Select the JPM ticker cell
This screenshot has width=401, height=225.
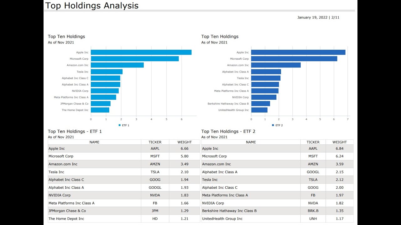tap(155, 211)
